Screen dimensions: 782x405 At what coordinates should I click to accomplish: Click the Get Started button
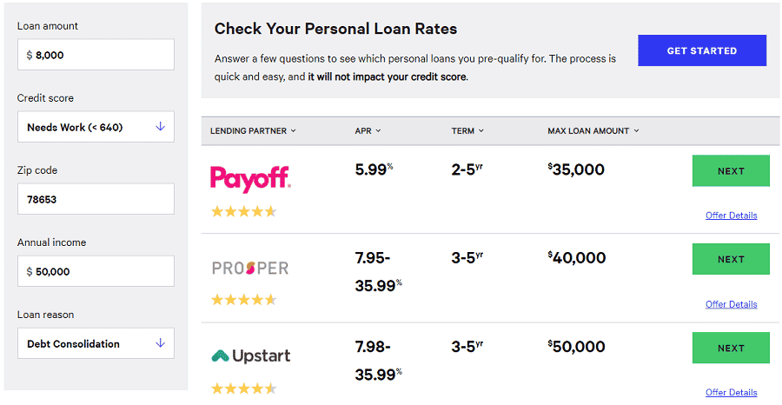(702, 50)
